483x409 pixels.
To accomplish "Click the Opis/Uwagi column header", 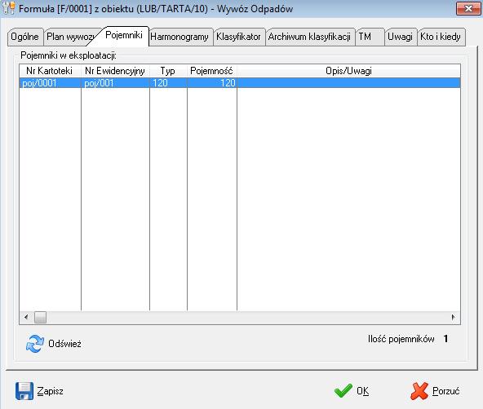I will [348, 71].
